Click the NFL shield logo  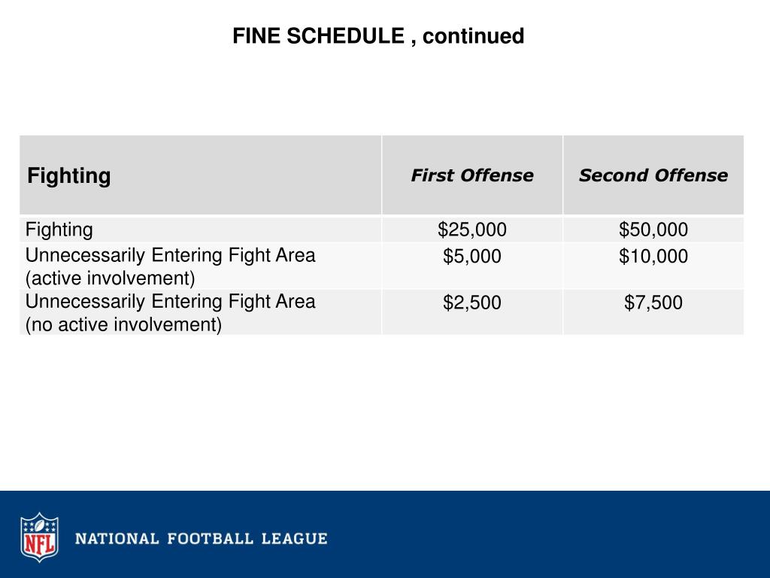(39, 537)
